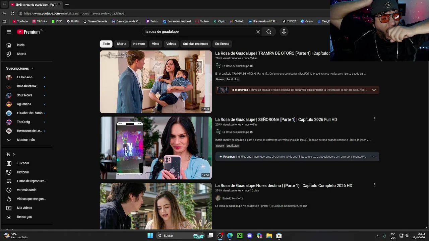The width and height of the screenshot is (429, 241).
Task: Open the 'SEÑORONA [Parte 1]' title link
Action: click(276, 119)
